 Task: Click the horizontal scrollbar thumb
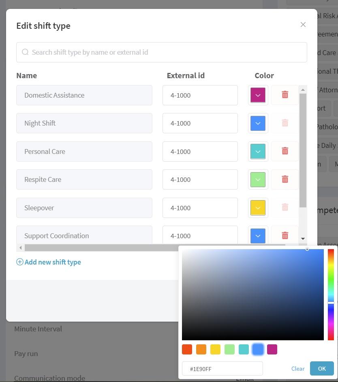pos(102,248)
